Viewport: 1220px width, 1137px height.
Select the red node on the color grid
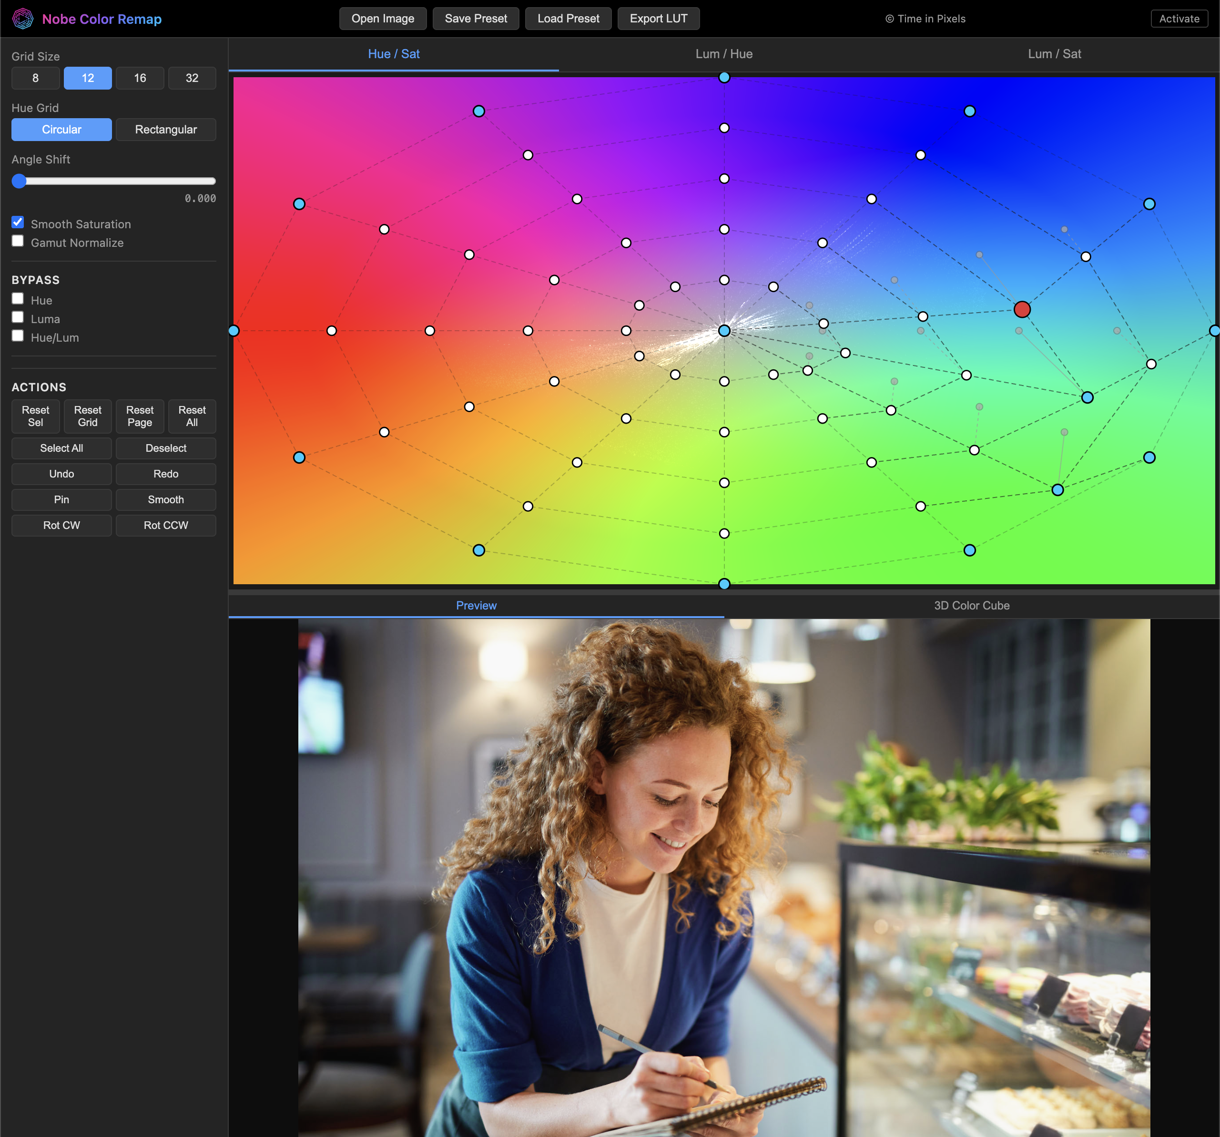pyautogui.click(x=1022, y=309)
